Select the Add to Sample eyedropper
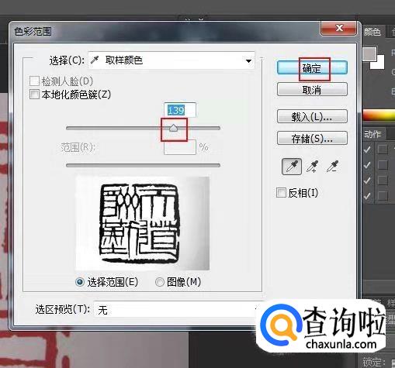Screen dimensions: 395x368 [312, 167]
